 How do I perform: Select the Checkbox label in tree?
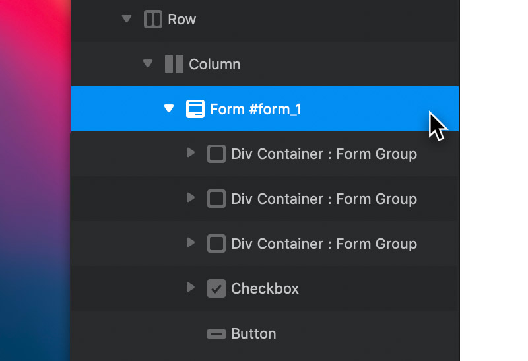pyautogui.click(x=265, y=288)
